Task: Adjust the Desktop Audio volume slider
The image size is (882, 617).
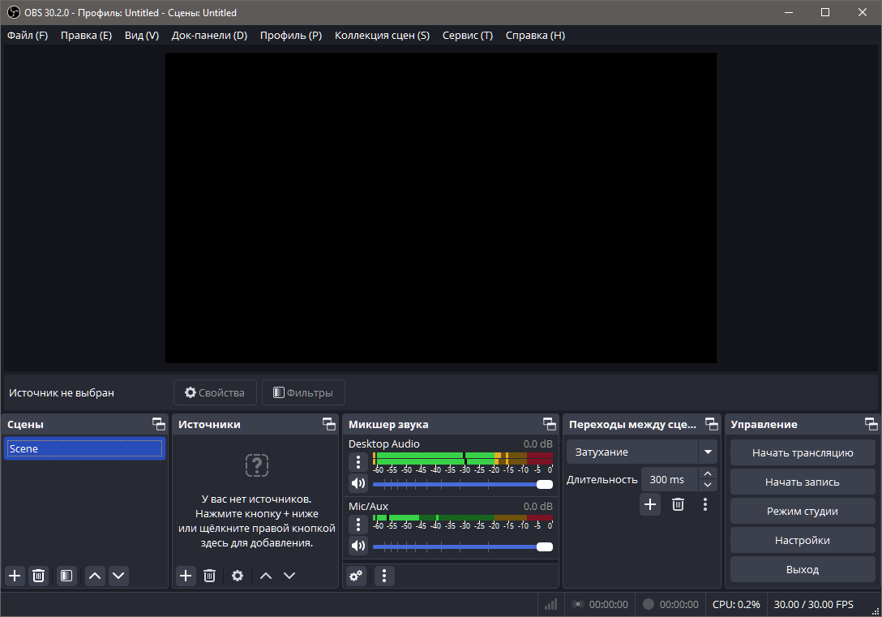Action: click(x=462, y=484)
